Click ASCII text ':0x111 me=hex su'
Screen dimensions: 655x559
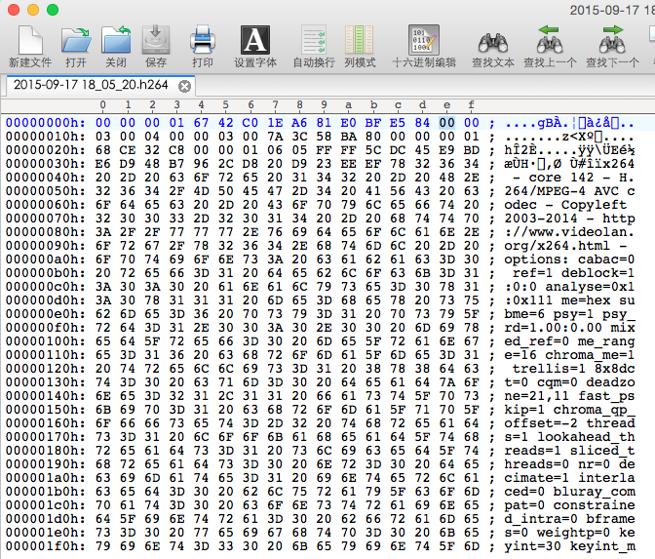570,300
